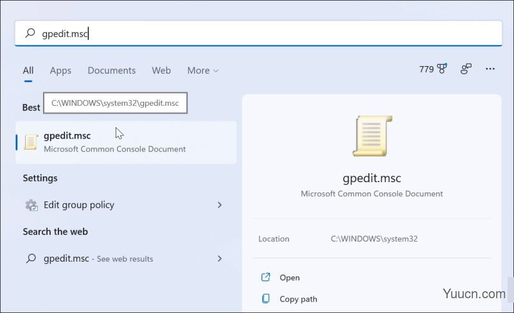Open the three-dot options menu
Screen dimensions: 514x313
coord(490,69)
